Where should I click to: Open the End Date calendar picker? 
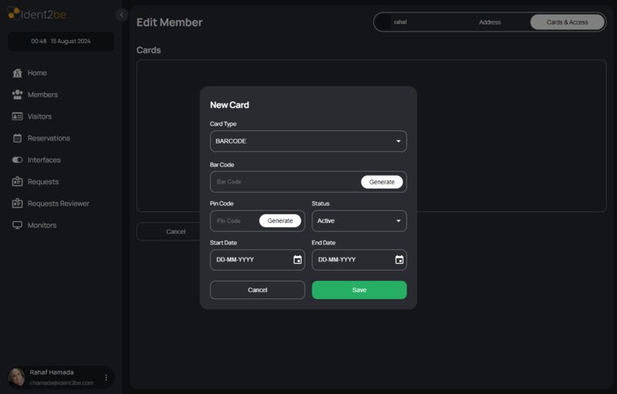coord(400,260)
